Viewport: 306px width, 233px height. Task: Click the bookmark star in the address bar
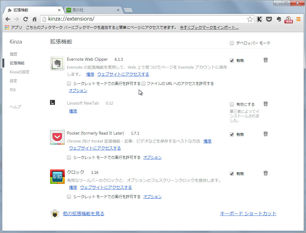click(250, 19)
